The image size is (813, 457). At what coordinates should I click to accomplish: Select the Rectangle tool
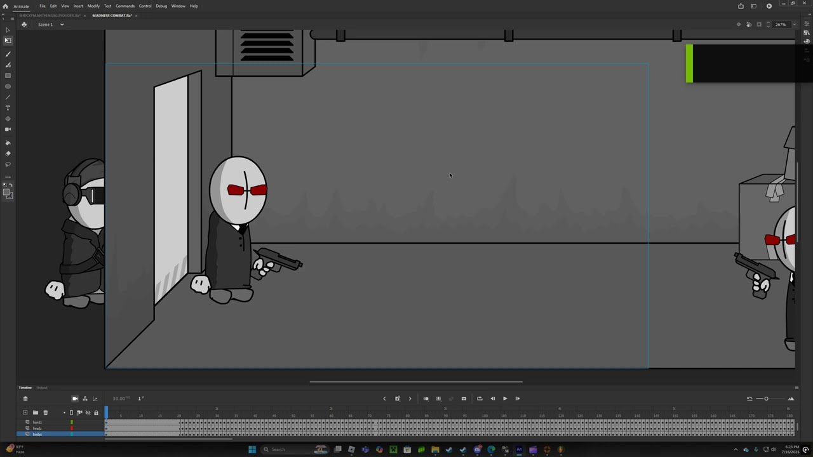pyautogui.click(x=8, y=76)
